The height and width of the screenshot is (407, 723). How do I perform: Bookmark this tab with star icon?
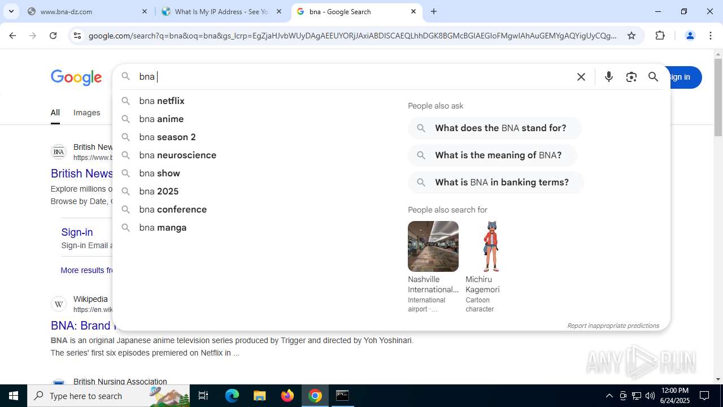coord(631,36)
